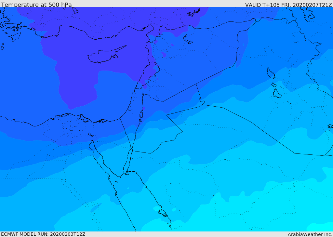Click the Dead Sea outline on the map

tap(141, 116)
